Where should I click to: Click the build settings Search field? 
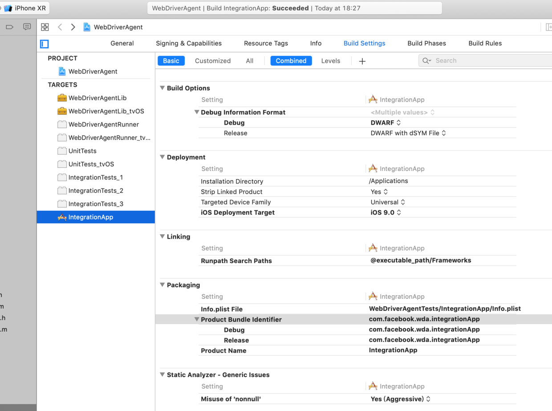pyautogui.click(x=485, y=61)
